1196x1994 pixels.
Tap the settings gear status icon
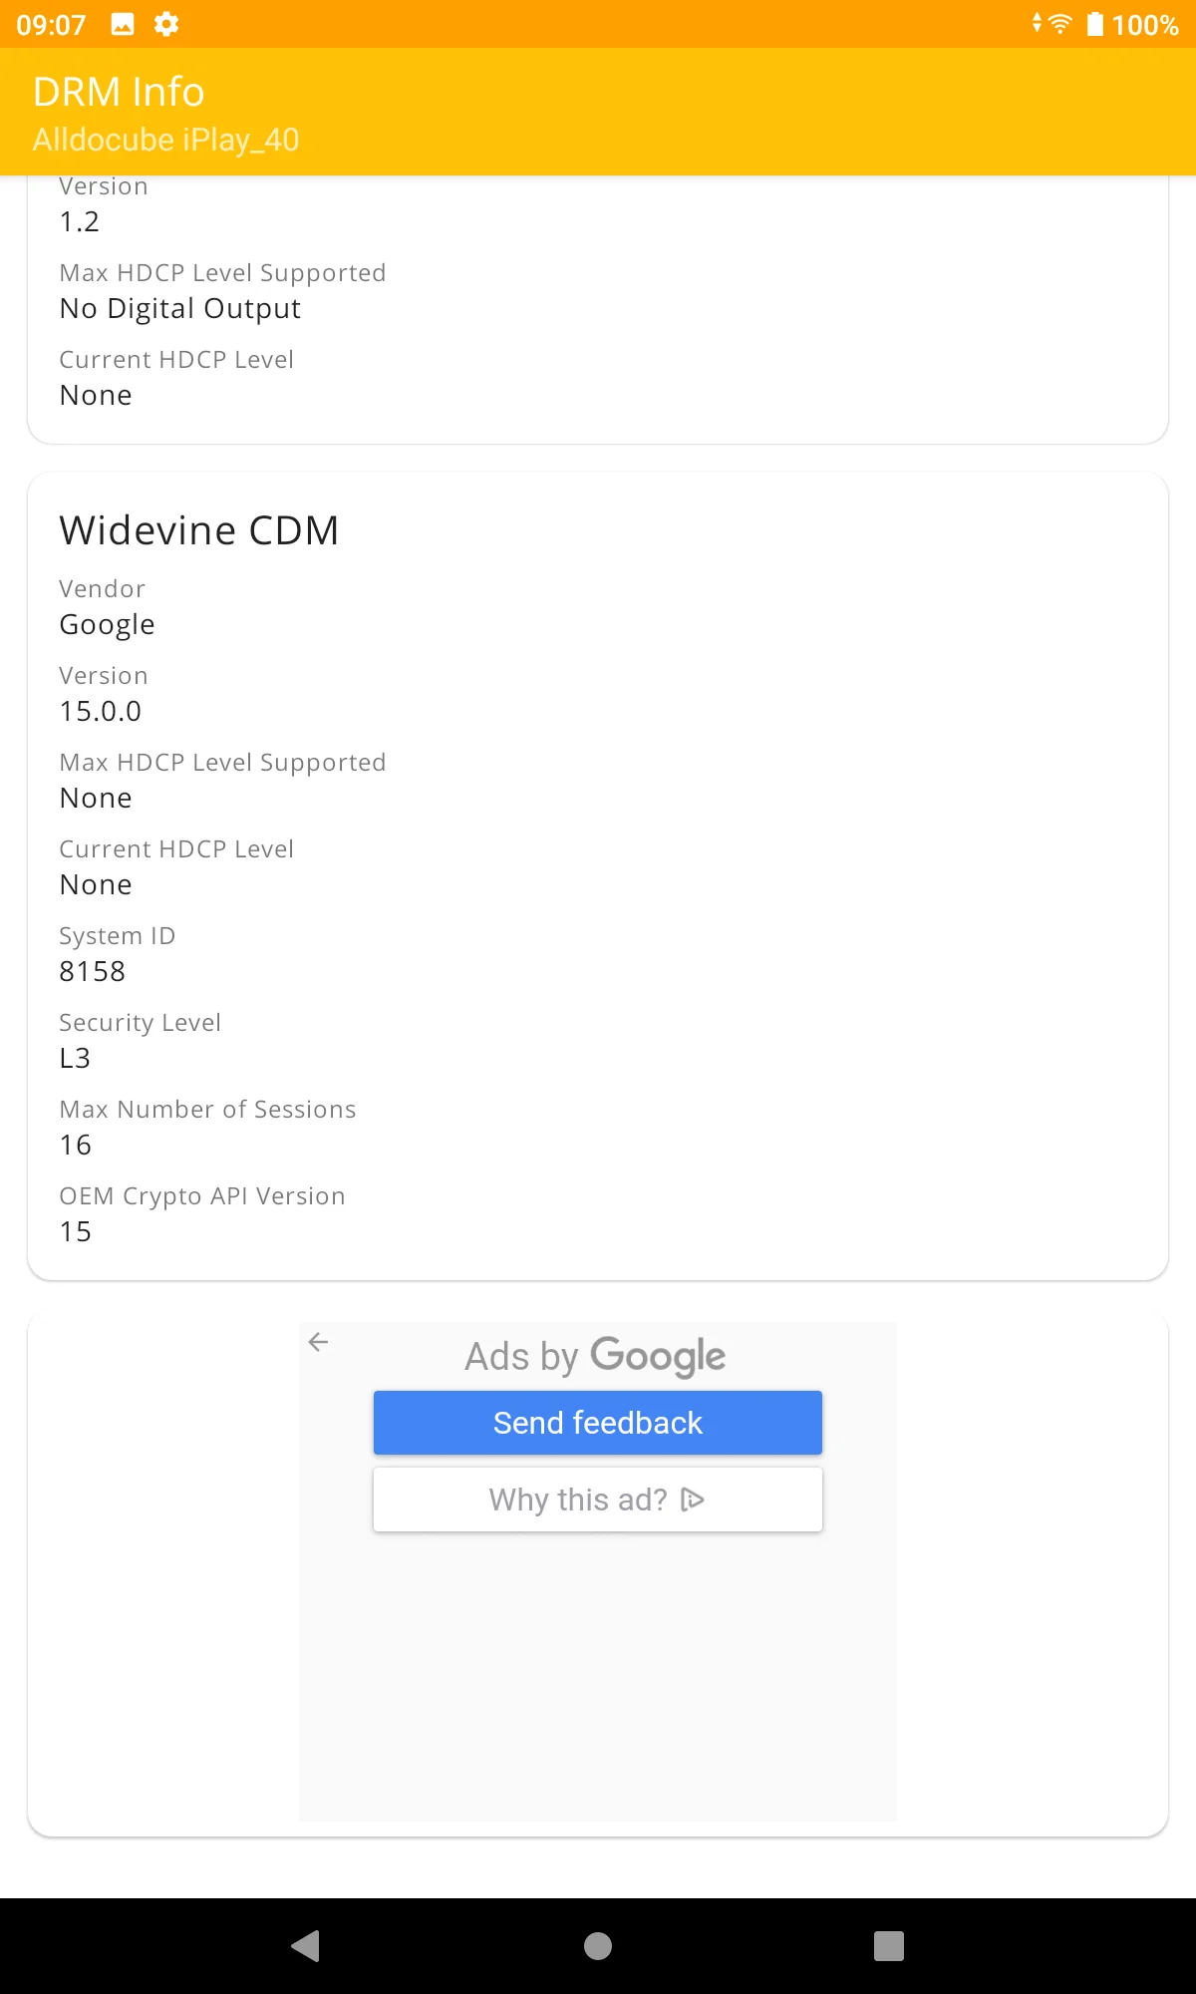[x=166, y=24]
